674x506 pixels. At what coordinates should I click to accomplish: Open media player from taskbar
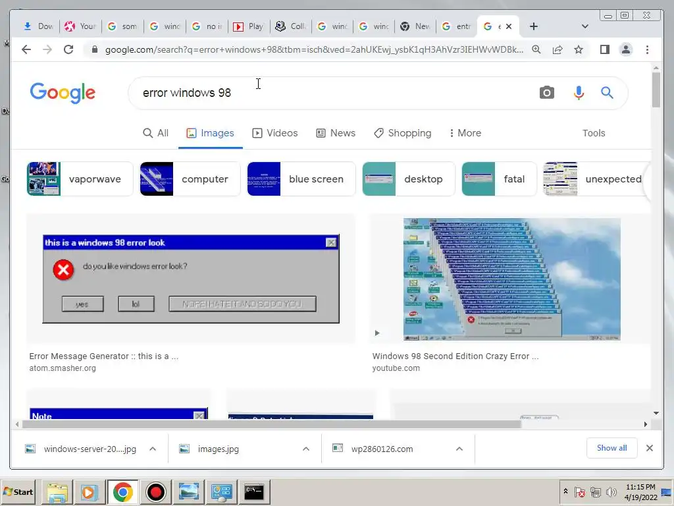(90, 492)
